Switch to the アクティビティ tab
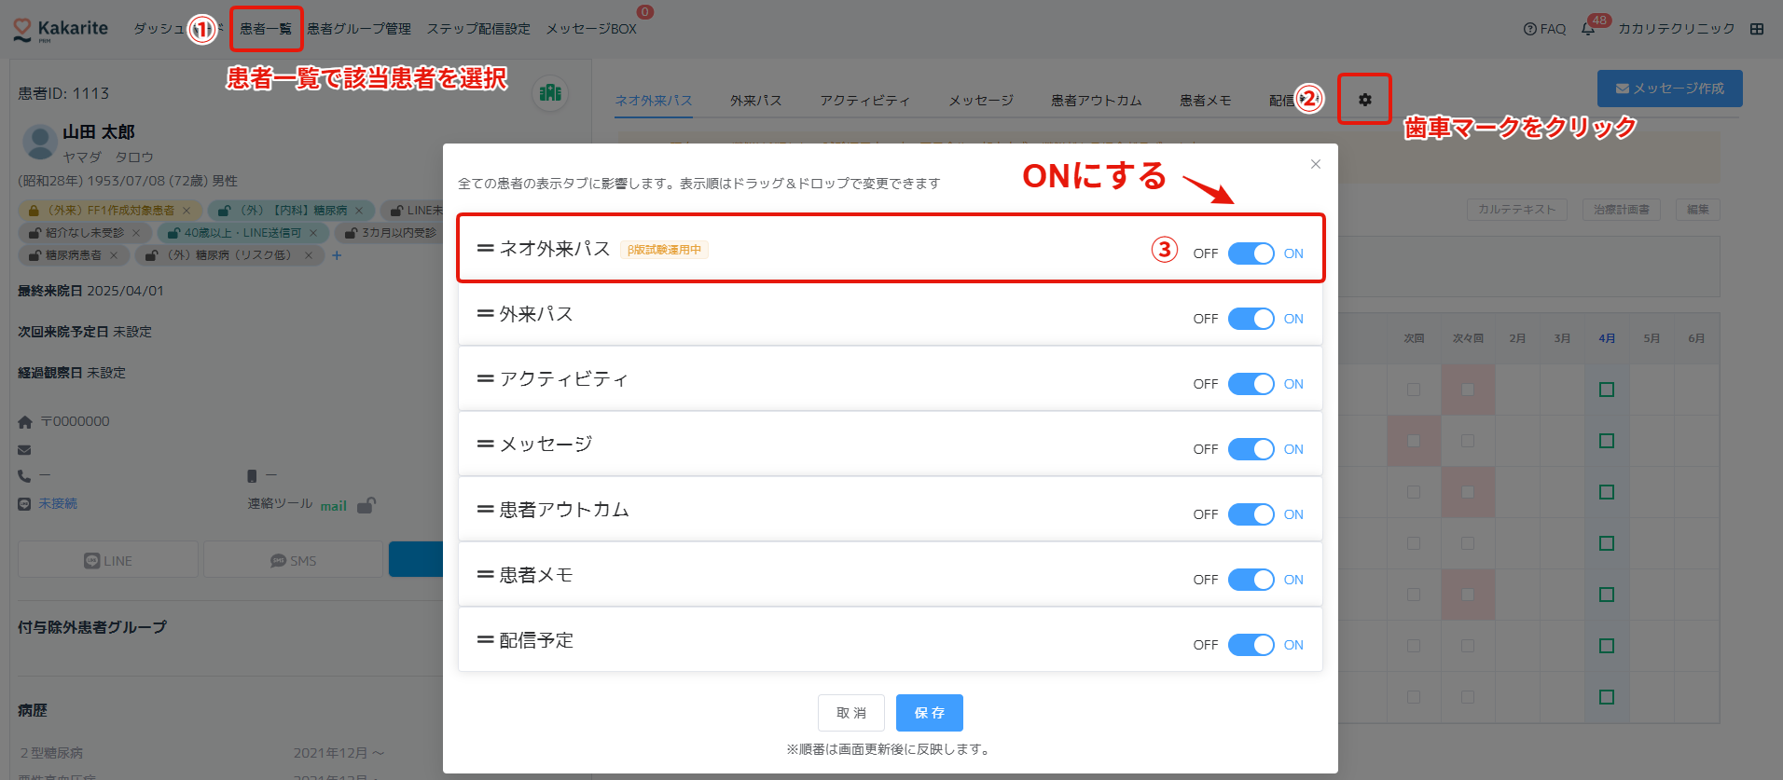This screenshot has width=1783, height=780. [x=865, y=101]
